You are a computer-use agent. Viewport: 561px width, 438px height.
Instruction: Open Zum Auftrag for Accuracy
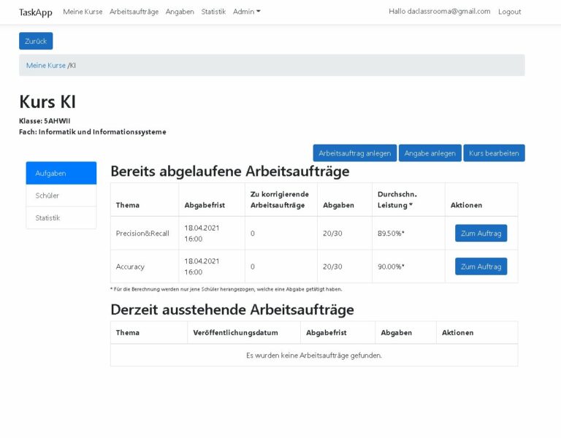pyautogui.click(x=481, y=266)
